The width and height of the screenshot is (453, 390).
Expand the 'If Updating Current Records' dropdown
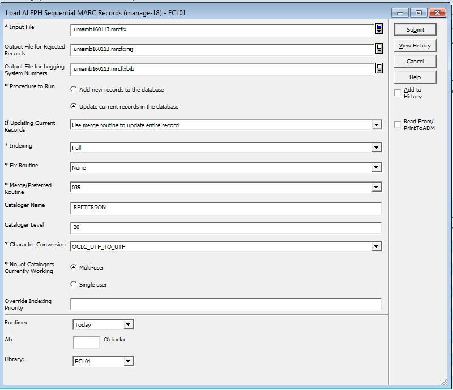(376, 125)
